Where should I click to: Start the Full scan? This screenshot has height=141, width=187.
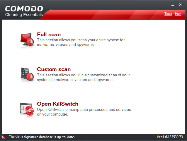point(49,35)
